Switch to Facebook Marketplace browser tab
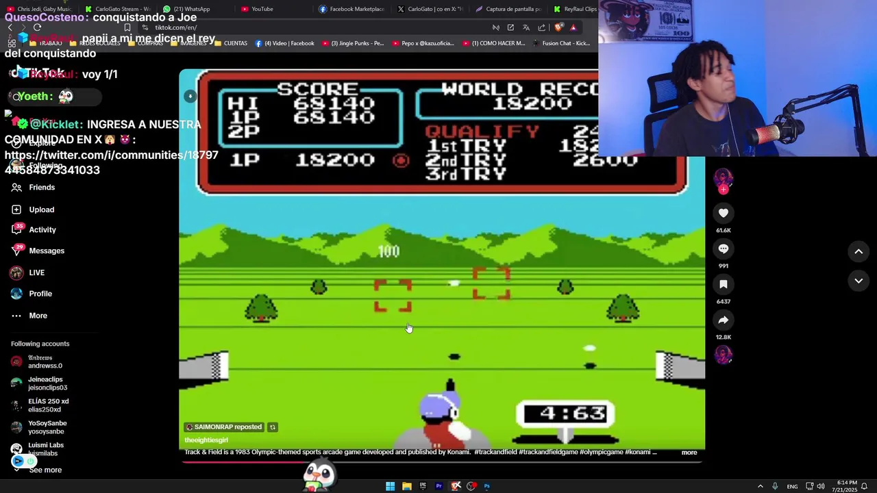877x493 pixels. tap(351, 9)
